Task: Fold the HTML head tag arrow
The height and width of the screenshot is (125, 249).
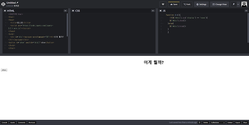Action: 7,20
